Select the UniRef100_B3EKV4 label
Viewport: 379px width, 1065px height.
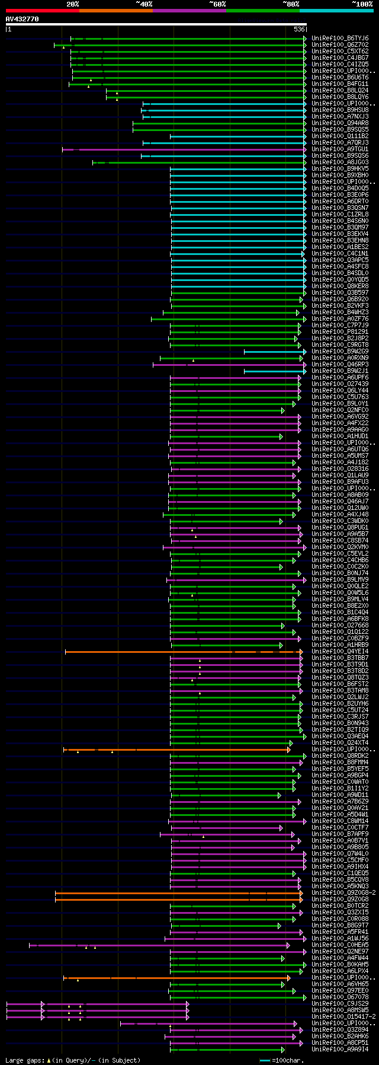340,234
